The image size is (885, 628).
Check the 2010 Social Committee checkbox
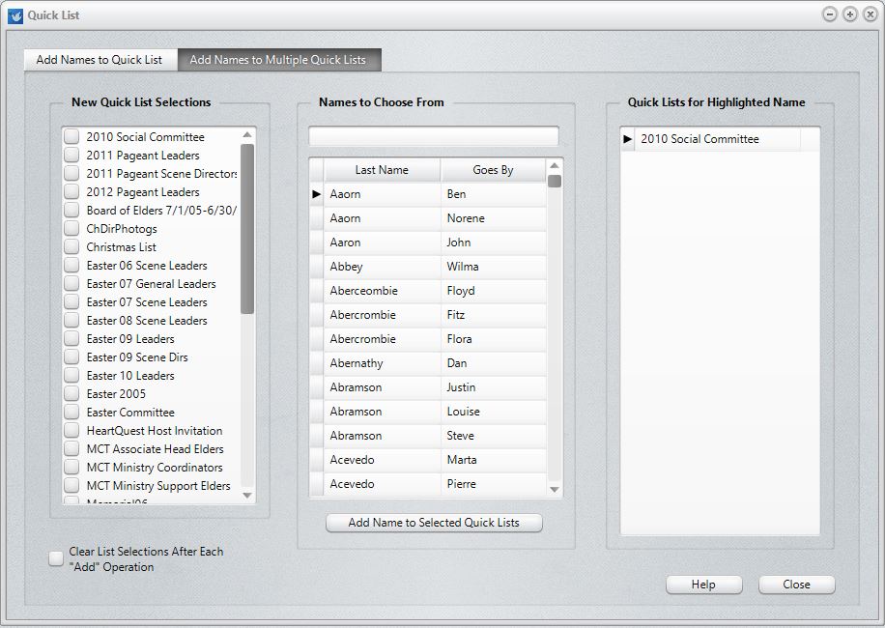pos(71,137)
